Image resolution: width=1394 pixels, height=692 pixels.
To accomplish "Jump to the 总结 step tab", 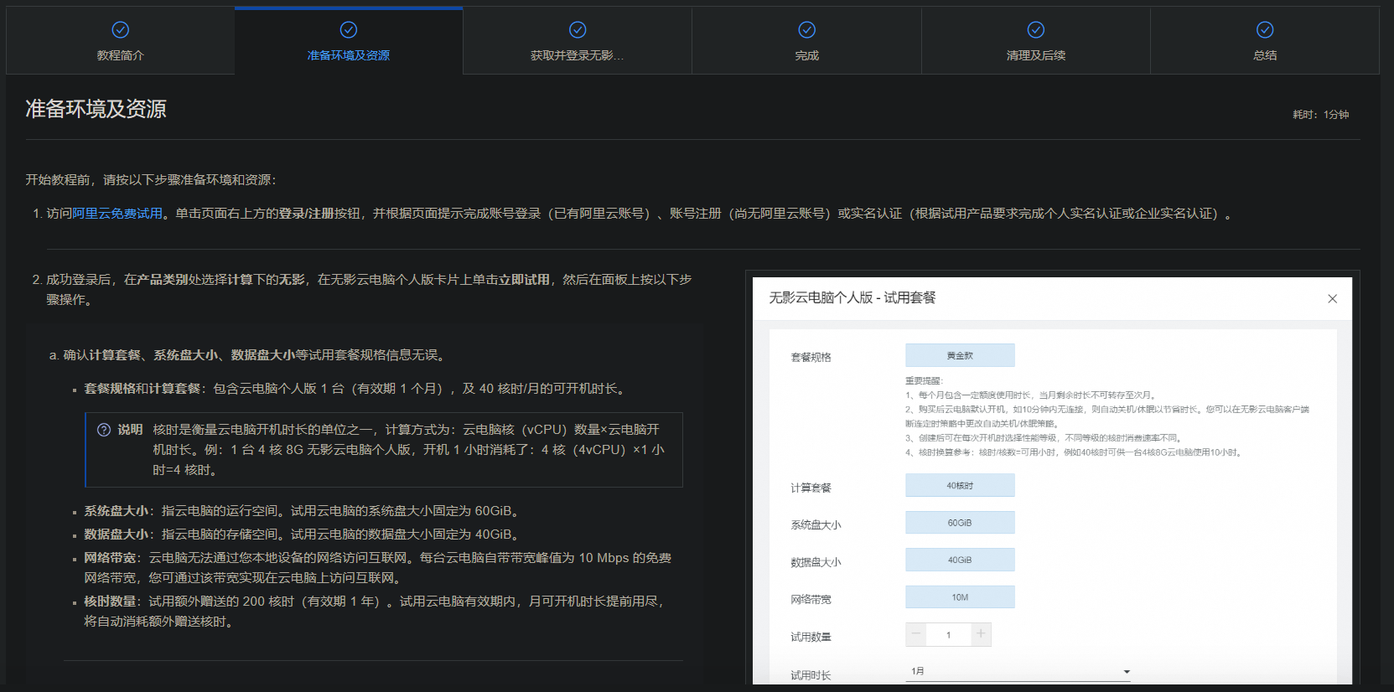I will tap(1265, 41).
